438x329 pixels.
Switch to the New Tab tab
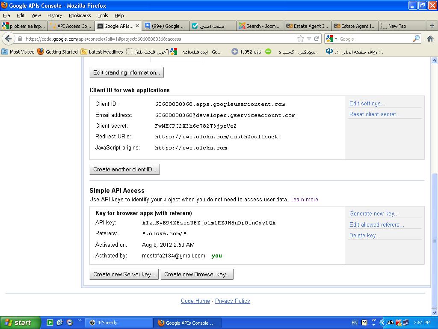pos(402,26)
